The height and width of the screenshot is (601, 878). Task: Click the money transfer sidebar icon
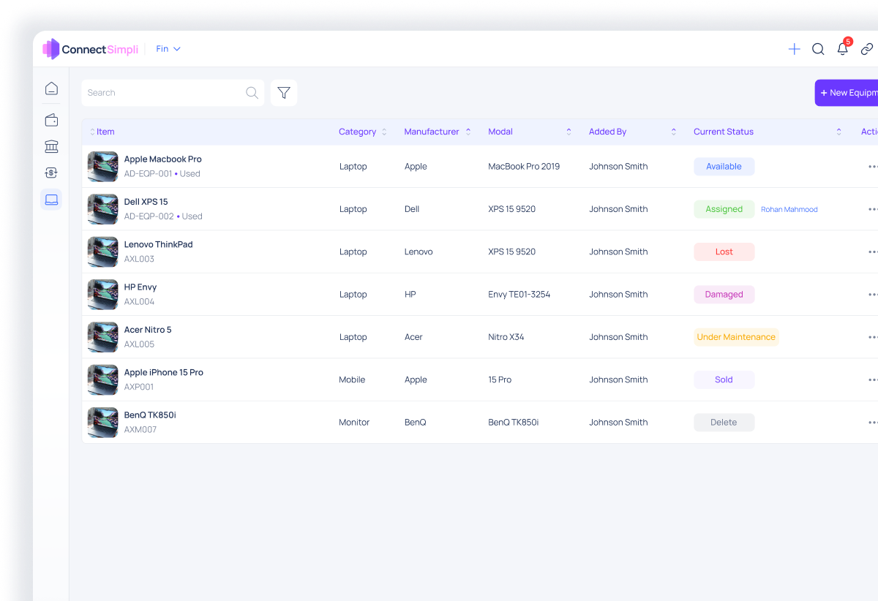pyautogui.click(x=51, y=173)
